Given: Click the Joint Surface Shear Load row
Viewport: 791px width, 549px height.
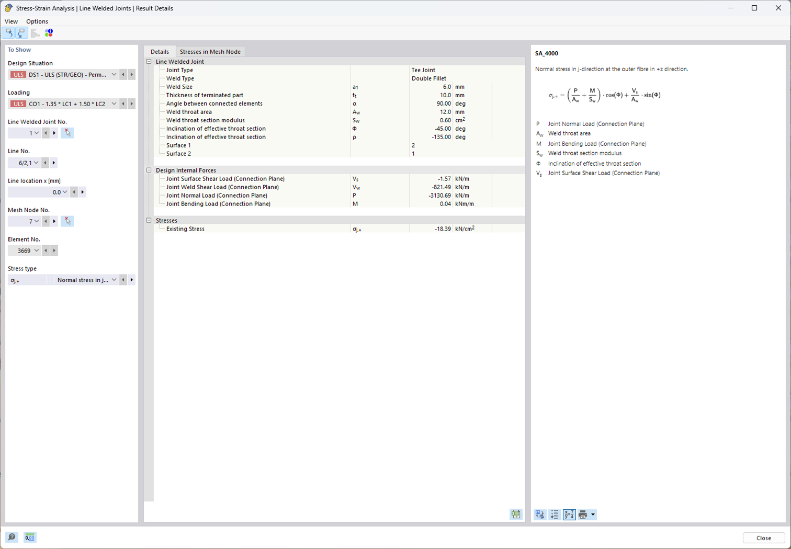Looking at the screenshot, I should pyautogui.click(x=340, y=179).
